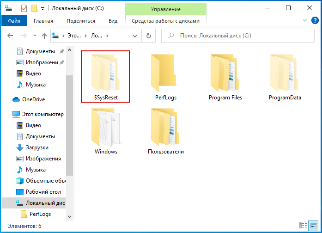Open the $SysReset folder
This screenshot has width=322, height=233.
[x=105, y=76]
